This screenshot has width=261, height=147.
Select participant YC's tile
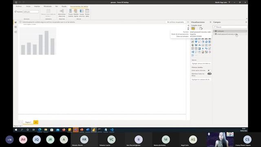point(111,140)
